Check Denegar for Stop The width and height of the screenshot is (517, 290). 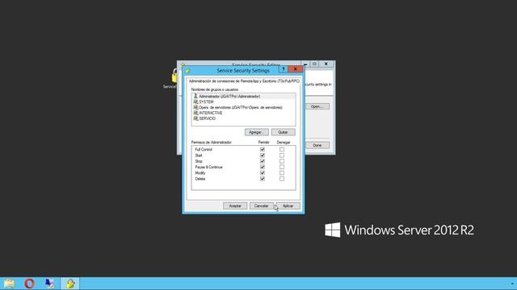click(x=282, y=161)
